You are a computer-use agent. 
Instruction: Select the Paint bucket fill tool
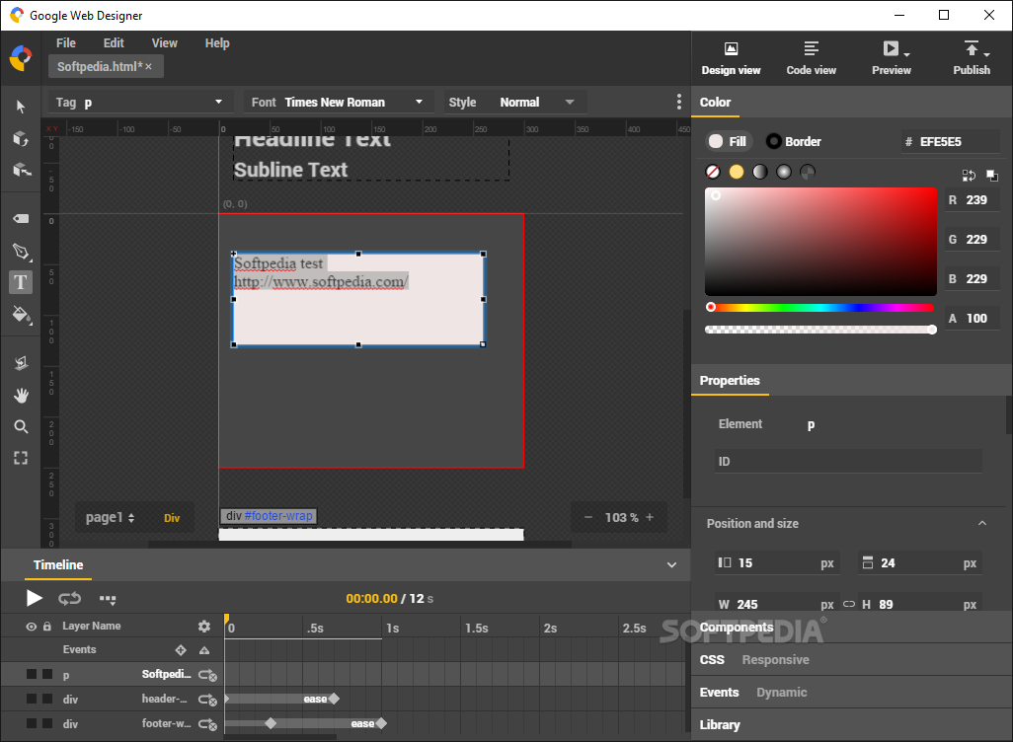tap(22, 315)
